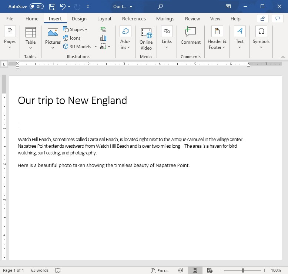Zoom in with the plus button

tap(264, 270)
